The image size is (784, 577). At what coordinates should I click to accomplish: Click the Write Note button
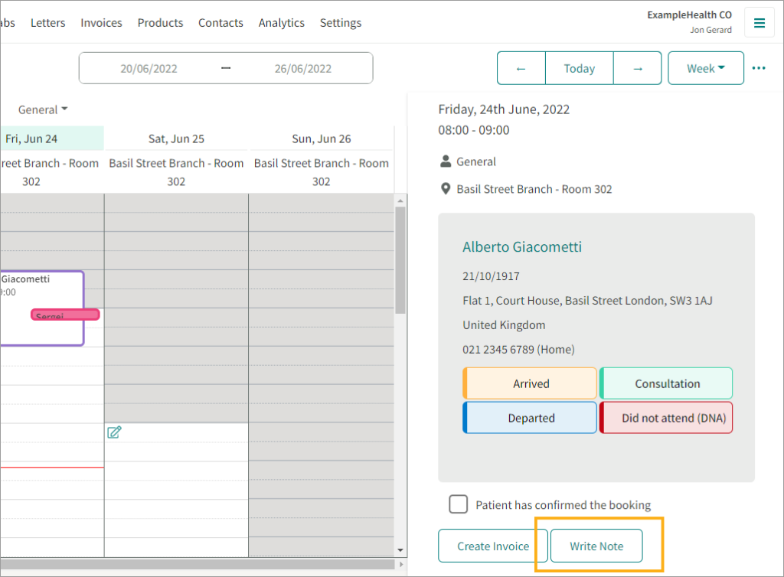pos(596,546)
